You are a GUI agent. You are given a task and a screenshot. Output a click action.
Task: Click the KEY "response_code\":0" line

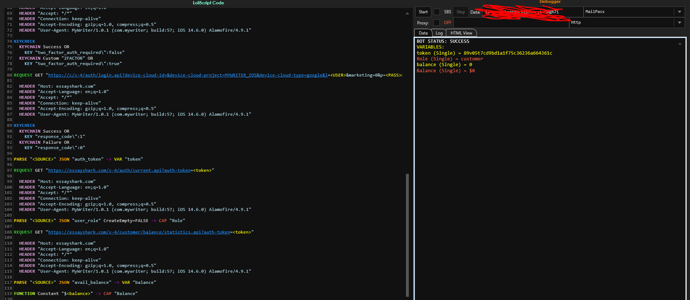[54, 148]
